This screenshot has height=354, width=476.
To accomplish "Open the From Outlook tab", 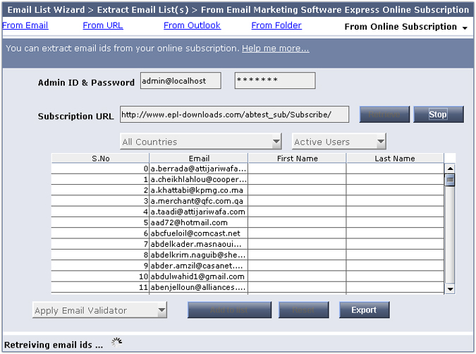I will [x=192, y=25].
